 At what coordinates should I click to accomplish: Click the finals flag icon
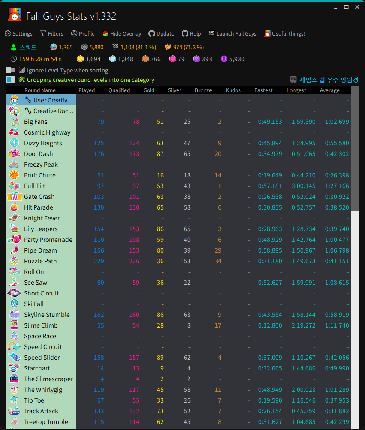115,47
